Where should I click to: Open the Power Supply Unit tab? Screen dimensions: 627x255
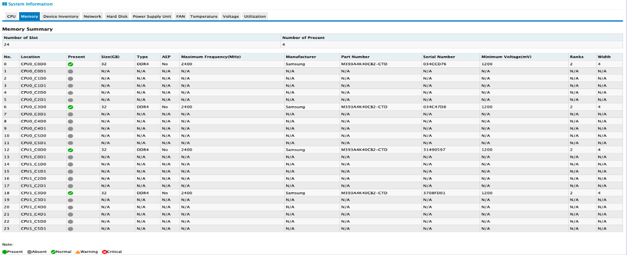[152, 16]
